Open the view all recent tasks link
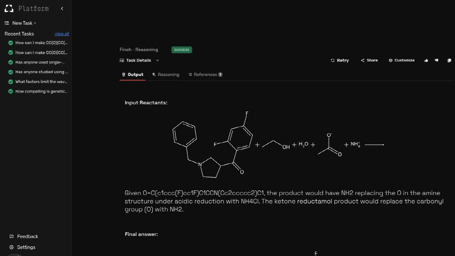455x256 pixels. tap(62, 34)
